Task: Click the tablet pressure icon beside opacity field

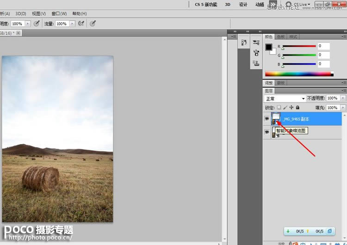Action: pyautogui.click(x=37, y=23)
